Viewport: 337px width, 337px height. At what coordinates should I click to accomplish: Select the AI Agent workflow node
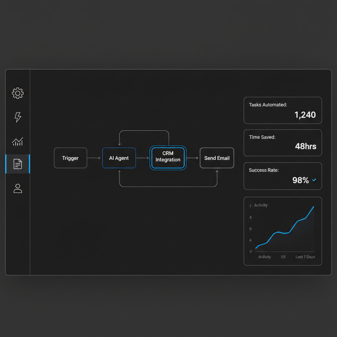119,158
